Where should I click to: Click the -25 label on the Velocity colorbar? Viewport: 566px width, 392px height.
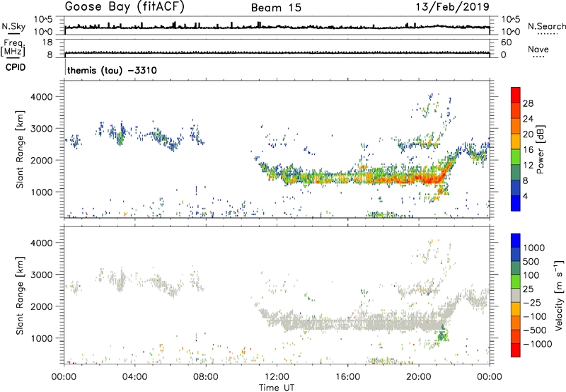[532, 303]
